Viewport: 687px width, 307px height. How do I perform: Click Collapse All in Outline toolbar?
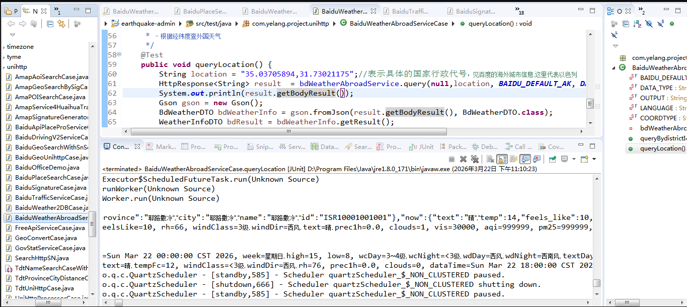626,24
